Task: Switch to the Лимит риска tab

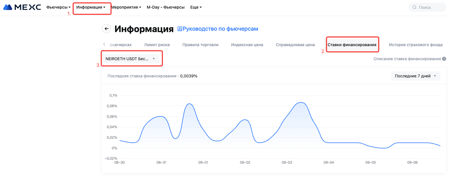Action: (x=157, y=45)
